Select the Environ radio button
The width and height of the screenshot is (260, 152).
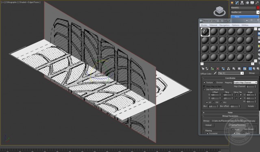pyautogui.click(x=215, y=82)
